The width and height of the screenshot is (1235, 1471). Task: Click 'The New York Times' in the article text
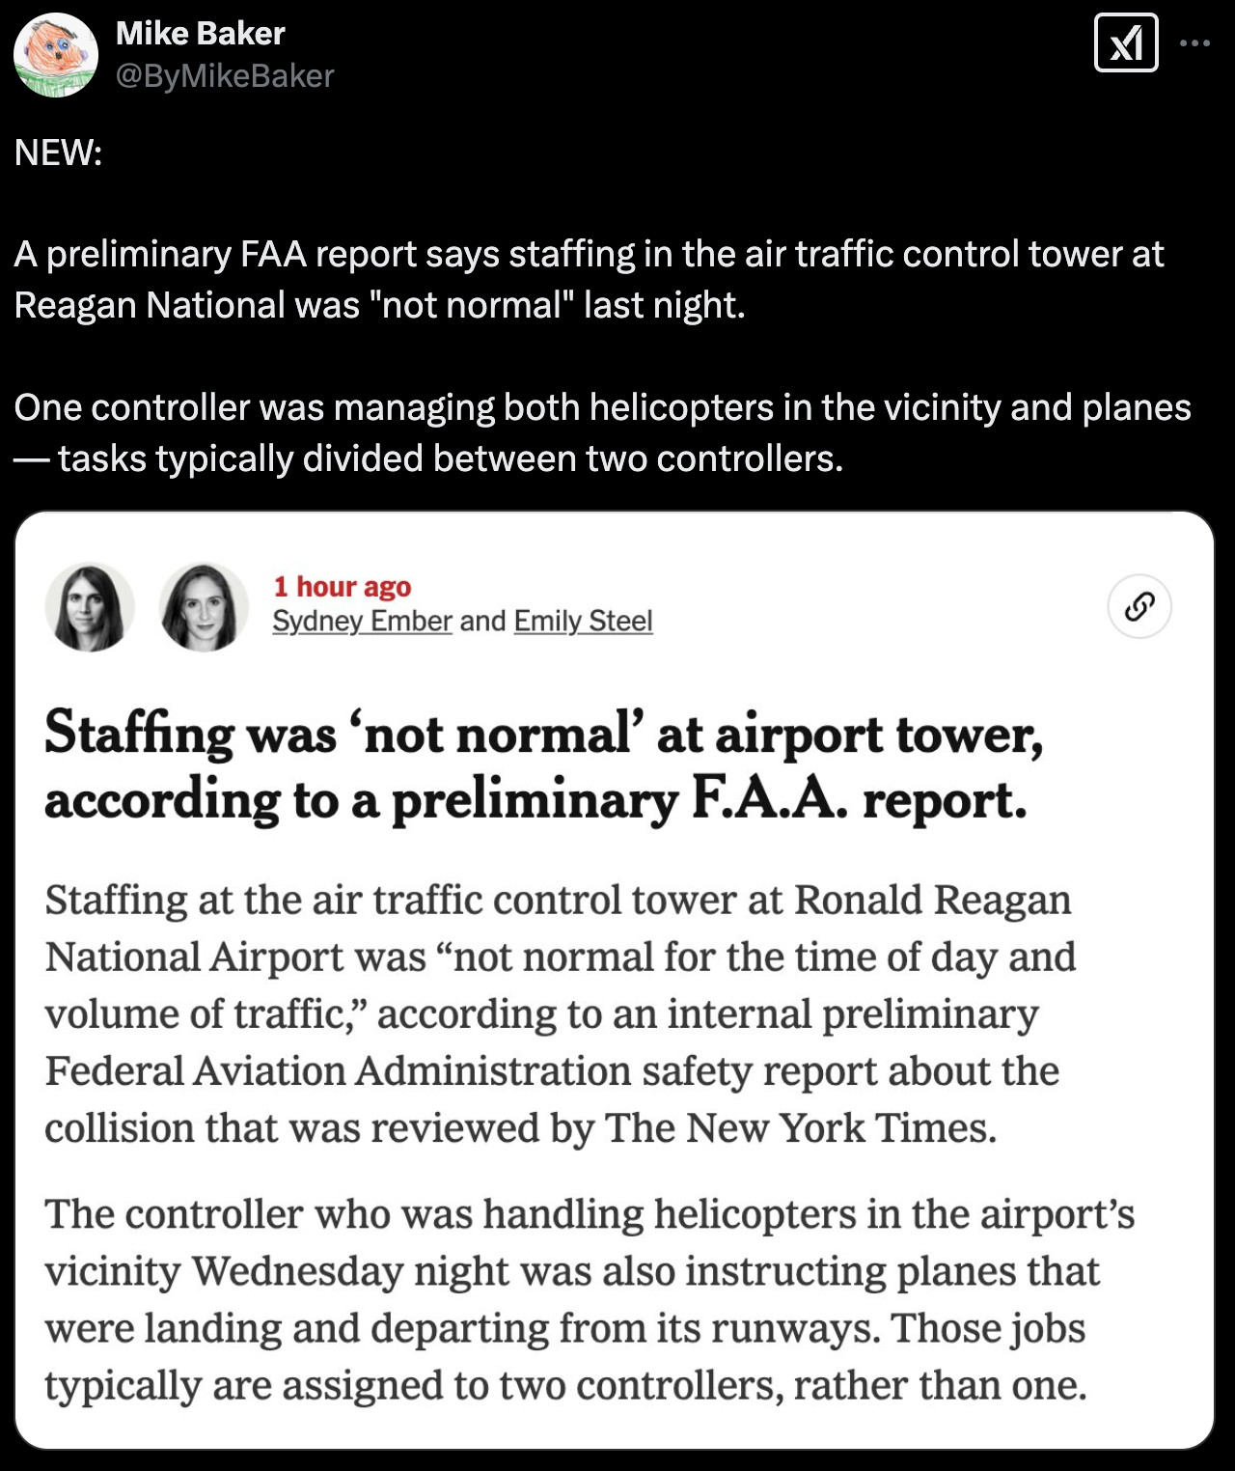[800, 1127]
